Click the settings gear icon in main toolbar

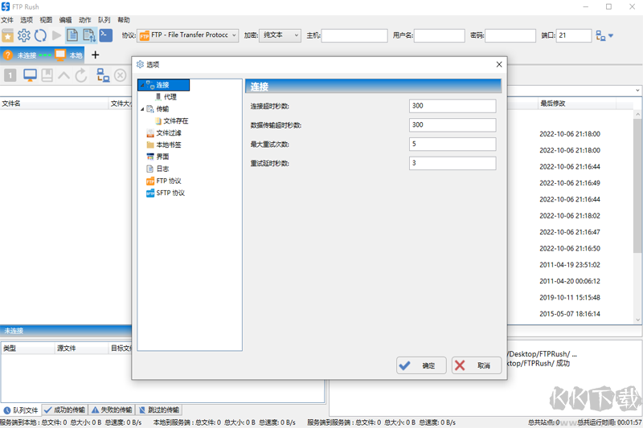click(24, 35)
